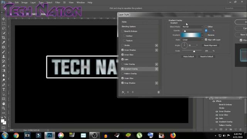Hide the Satin effect in Layers panel
247x139 pixels.
(217, 119)
